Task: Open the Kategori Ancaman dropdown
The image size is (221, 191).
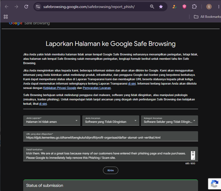Action: tap(169, 120)
